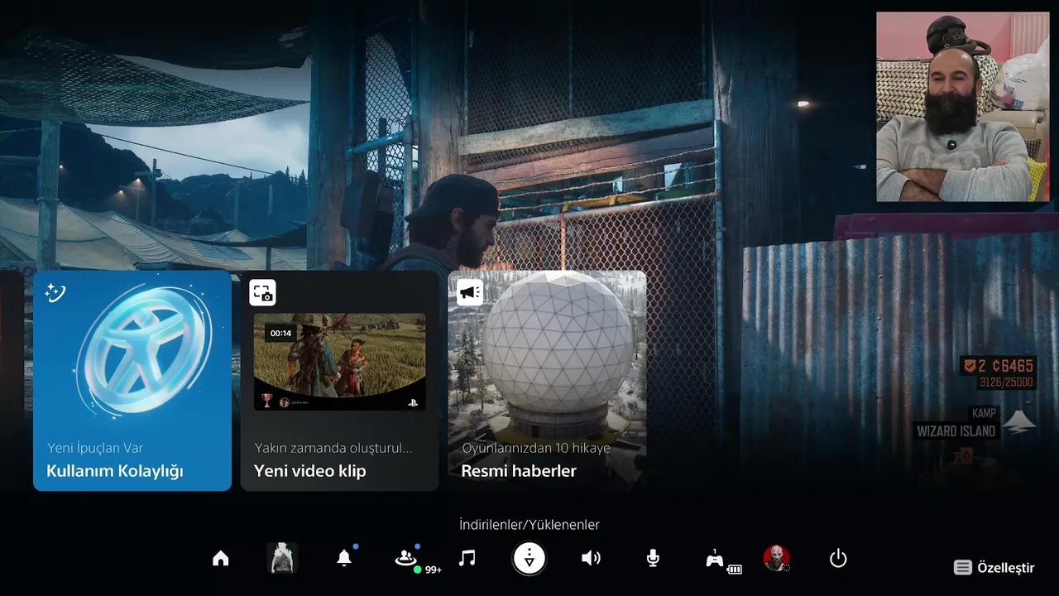Viewport: 1059px width, 596px height.
Task: Open Game Base friends icon
Action: click(405, 559)
